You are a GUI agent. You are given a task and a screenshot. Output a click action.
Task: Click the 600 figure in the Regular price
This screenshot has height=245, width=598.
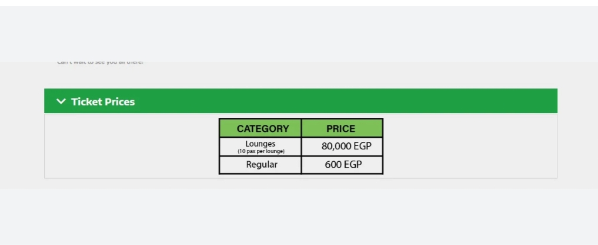tap(333, 165)
